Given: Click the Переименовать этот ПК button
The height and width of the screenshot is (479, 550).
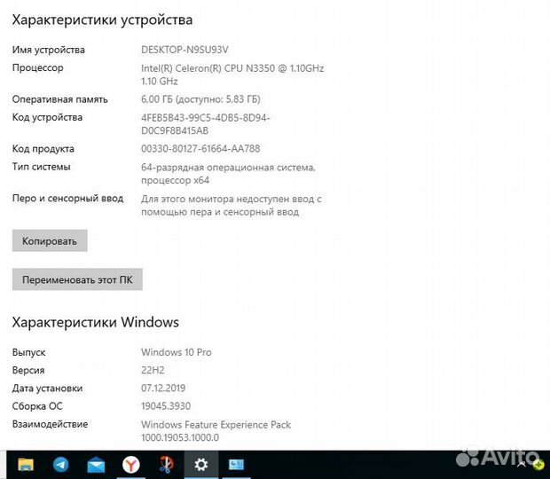Looking at the screenshot, I should [77, 279].
